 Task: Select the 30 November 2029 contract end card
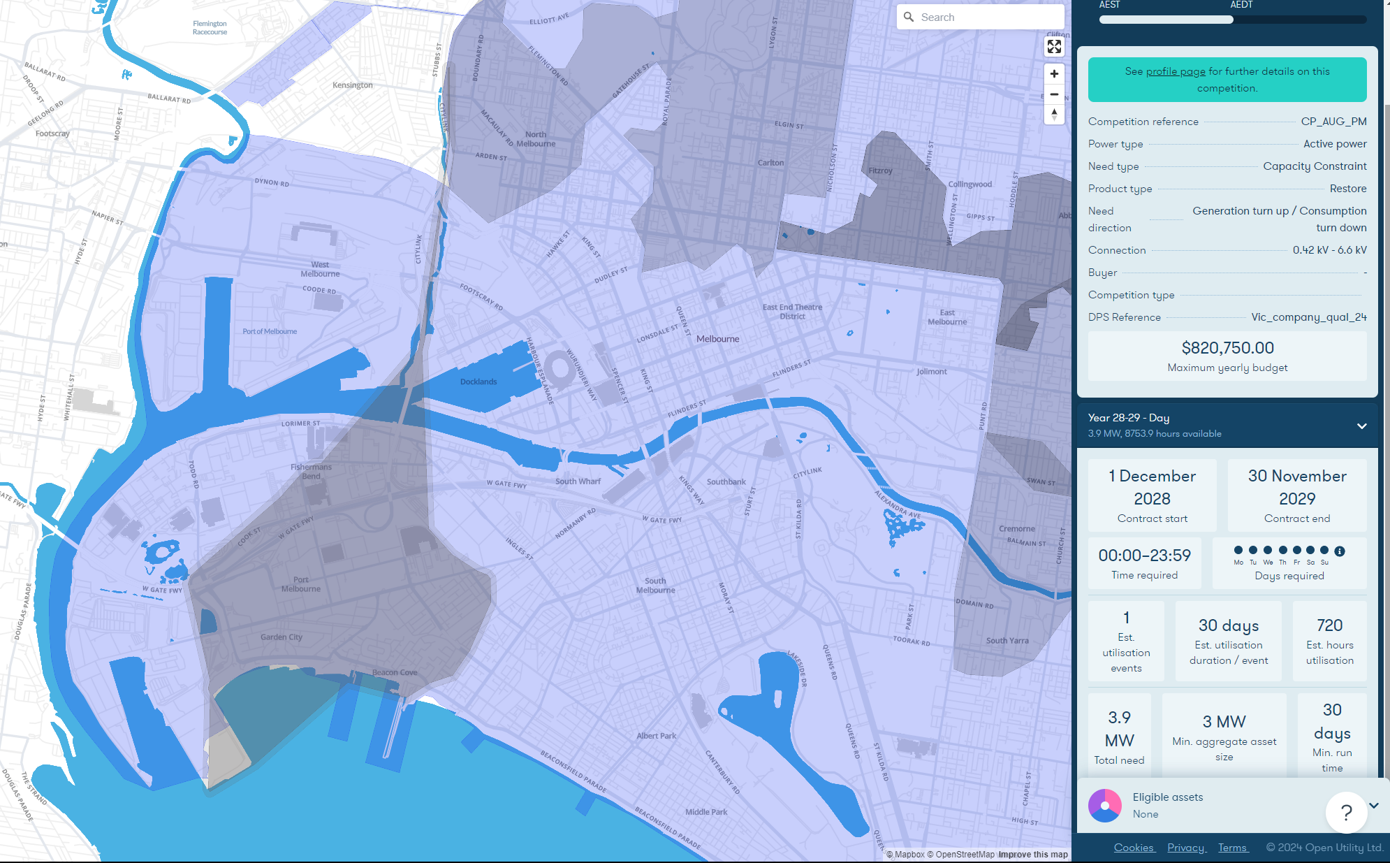(x=1297, y=495)
